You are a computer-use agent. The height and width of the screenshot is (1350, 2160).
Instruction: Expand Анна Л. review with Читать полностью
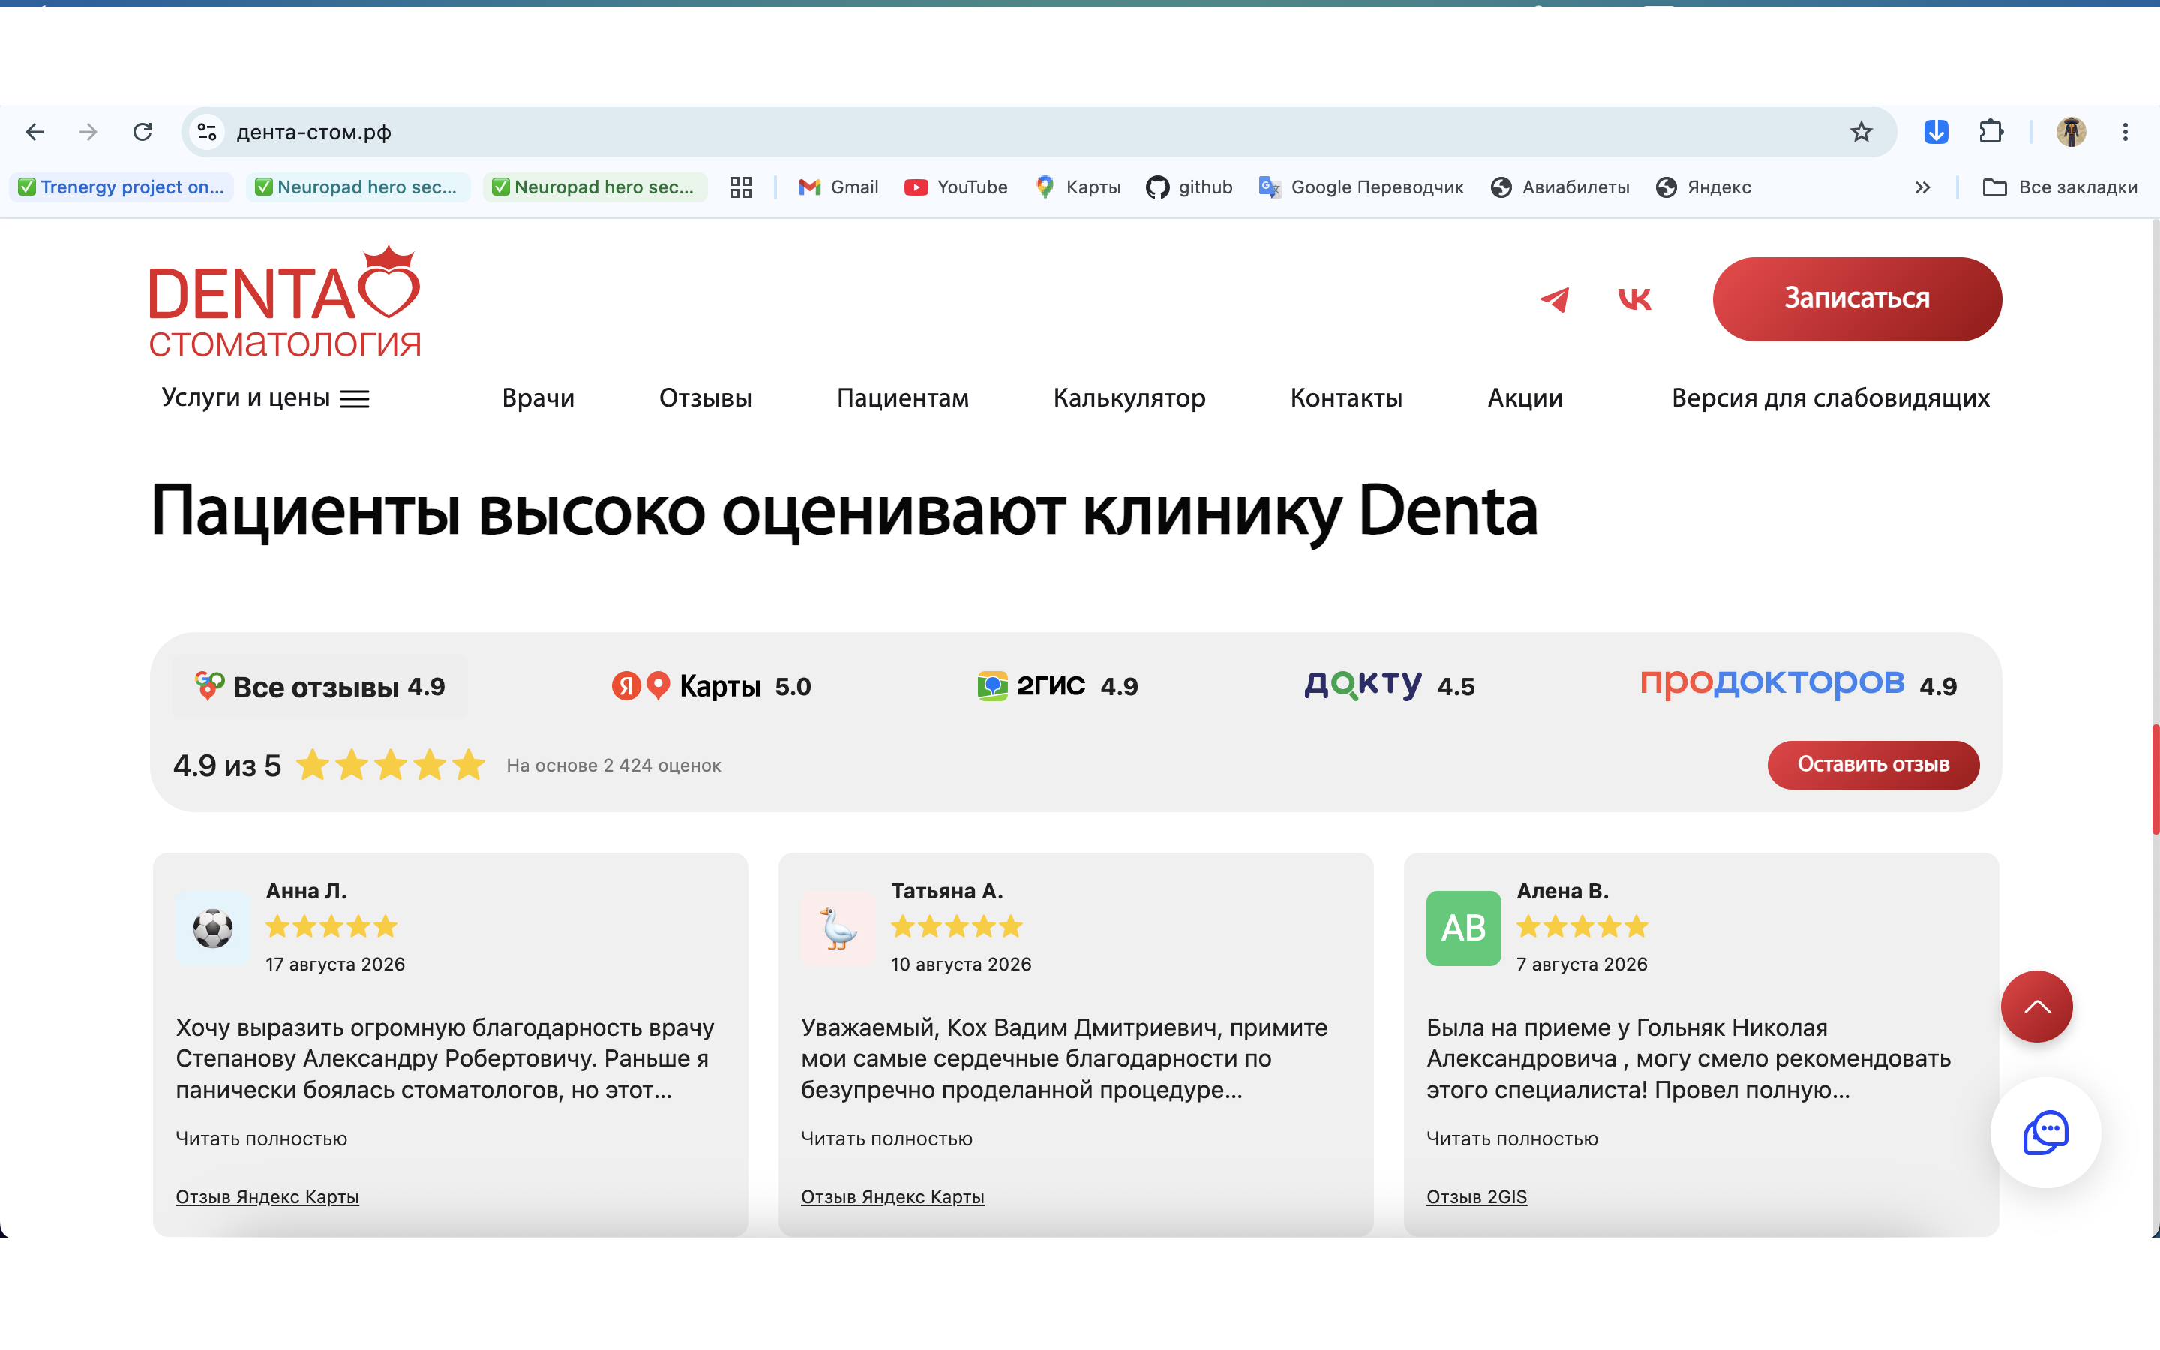pyautogui.click(x=262, y=1138)
